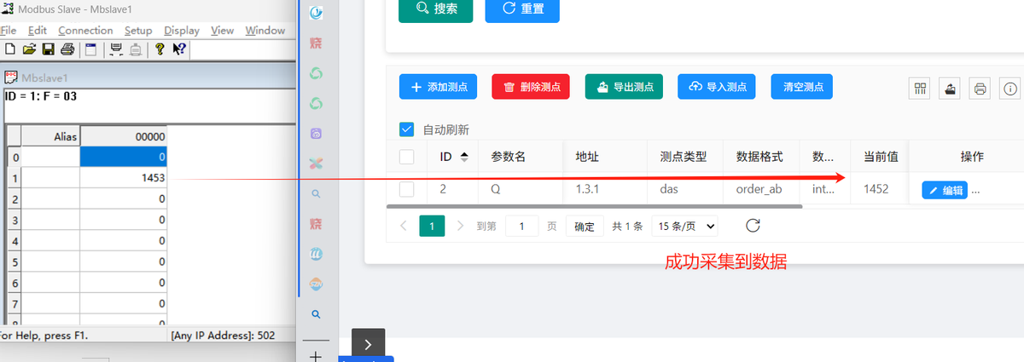The image size is (1024, 362).
Task: Click the sort arrows beside ID header
Action: pos(464,157)
